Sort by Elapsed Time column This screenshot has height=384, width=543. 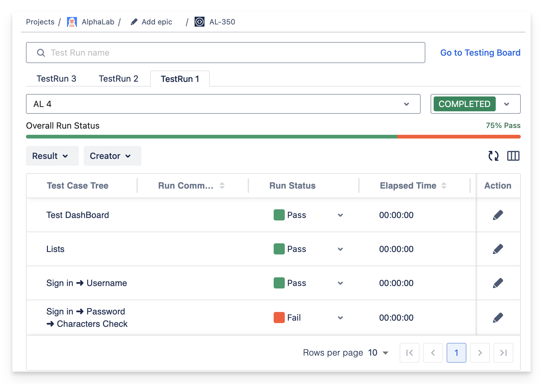point(444,186)
